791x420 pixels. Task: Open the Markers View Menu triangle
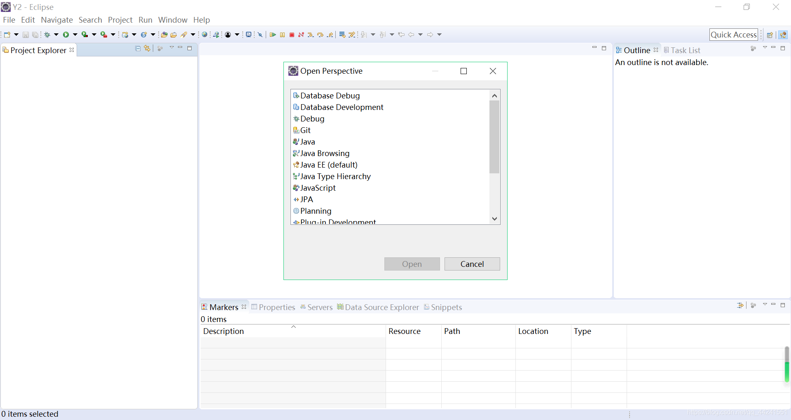pyautogui.click(x=765, y=305)
